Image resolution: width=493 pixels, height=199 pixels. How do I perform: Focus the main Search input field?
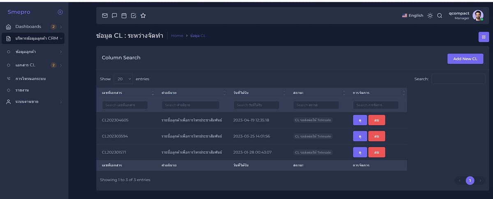[x=458, y=79]
